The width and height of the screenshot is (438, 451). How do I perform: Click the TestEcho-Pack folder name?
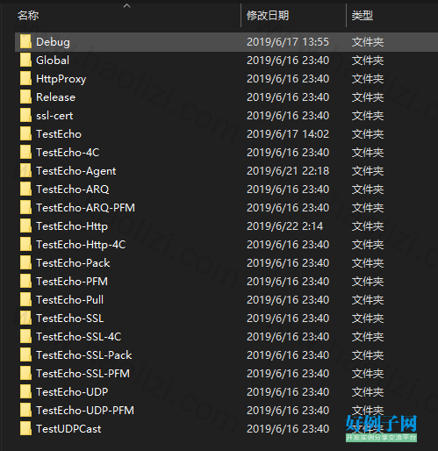(x=73, y=263)
